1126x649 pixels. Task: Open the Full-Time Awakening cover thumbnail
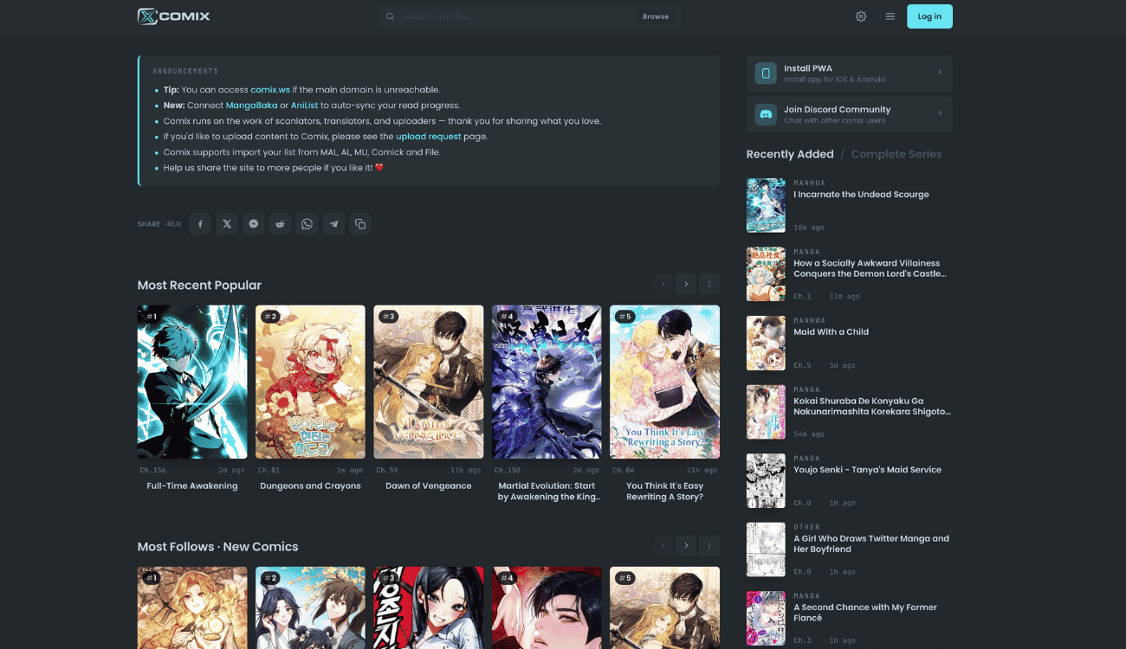(x=192, y=382)
